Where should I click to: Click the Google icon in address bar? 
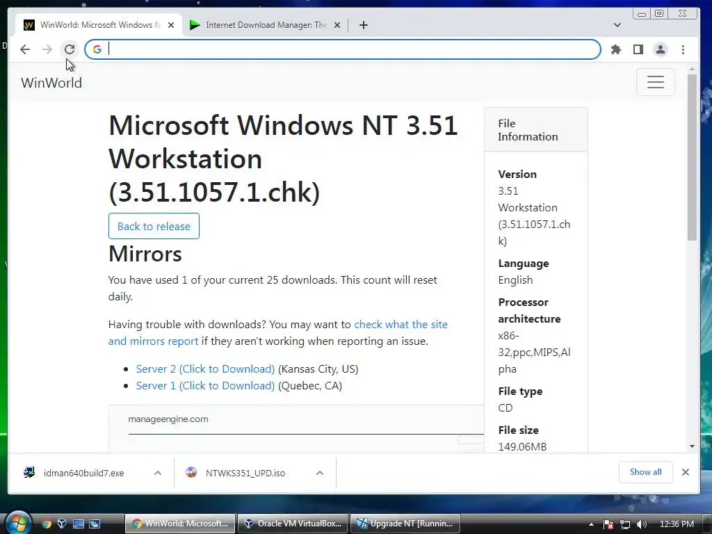97,49
